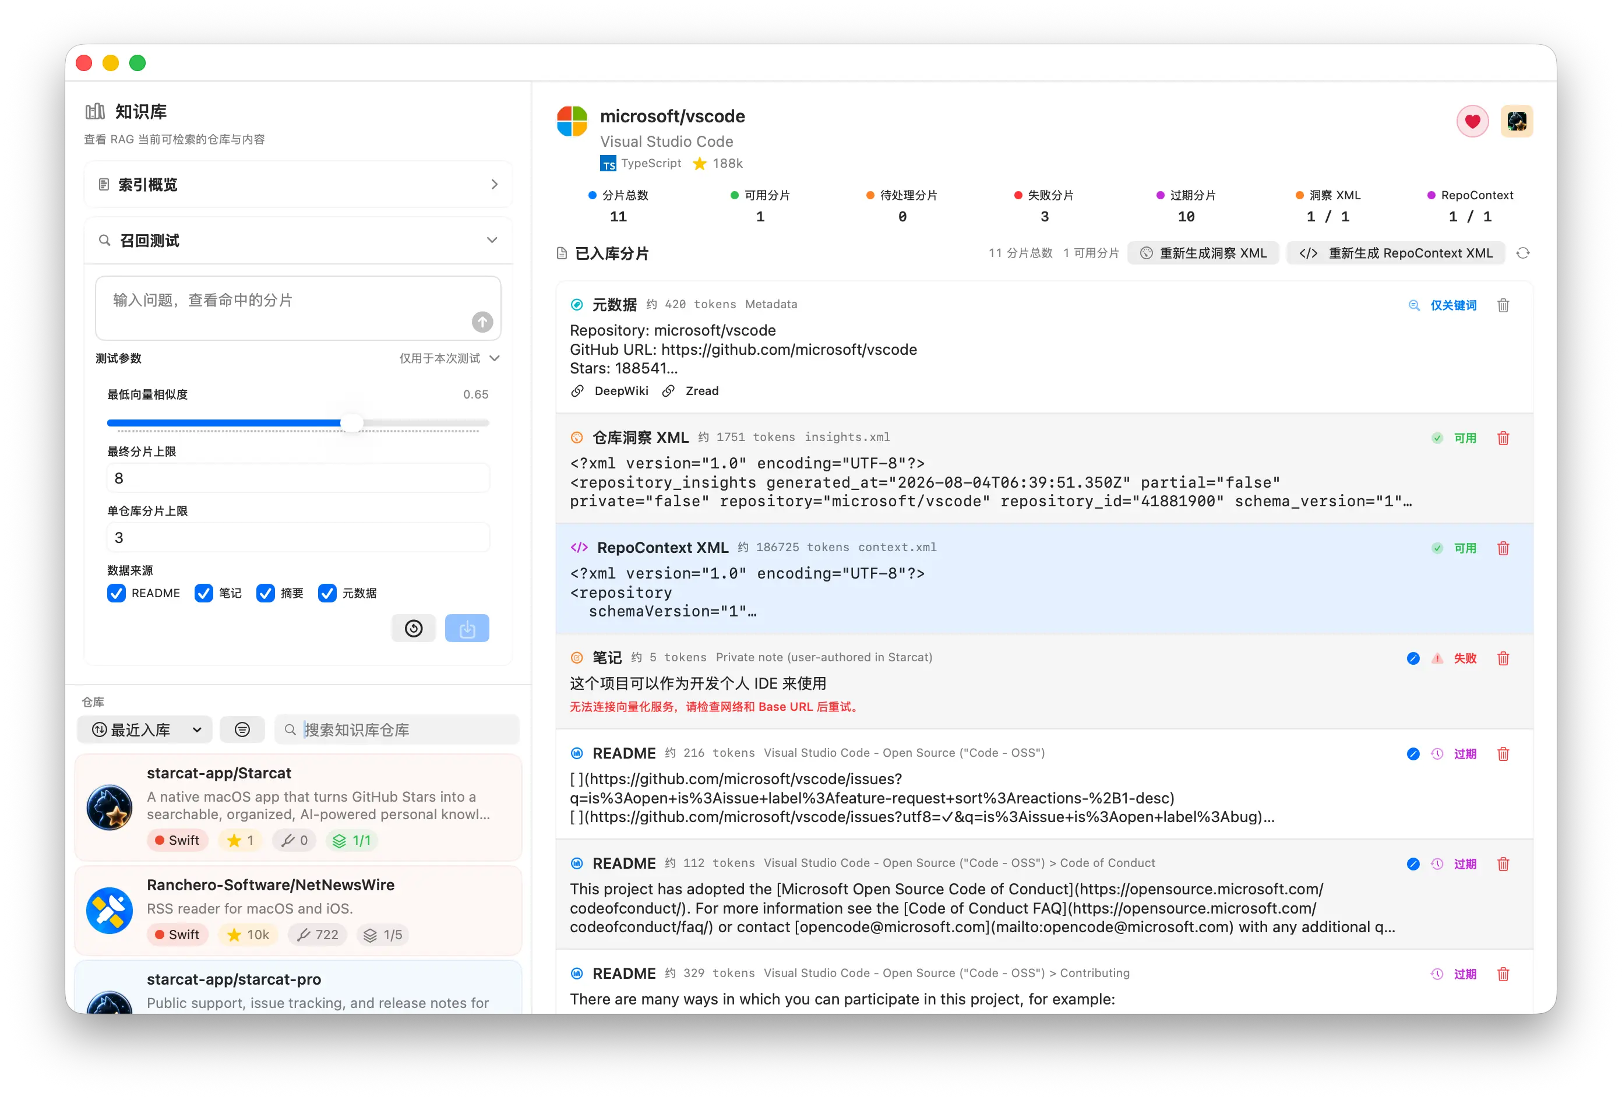This screenshot has width=1622, height=1100.
Task: Click the expired clock icon on 216-token README
Action: click(1437, 754)
